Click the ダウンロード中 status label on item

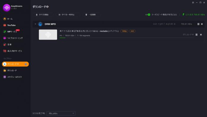coord(188,35)
